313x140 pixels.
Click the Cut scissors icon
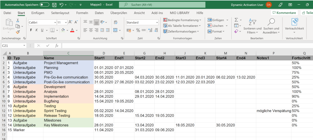(x=18, y=20)
